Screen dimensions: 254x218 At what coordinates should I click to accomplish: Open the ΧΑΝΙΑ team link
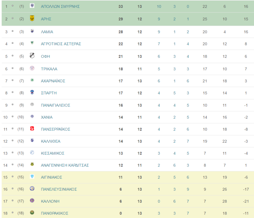47,117
